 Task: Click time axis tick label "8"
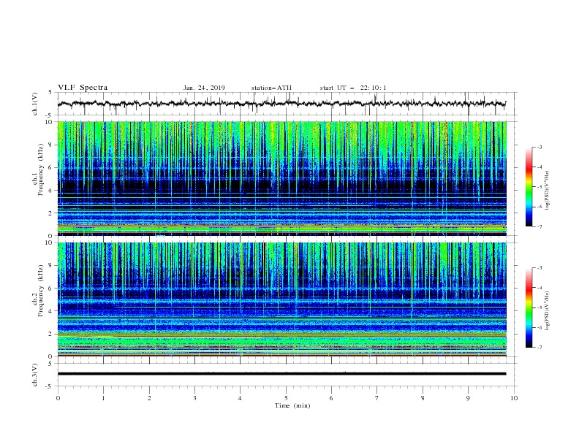(423, 398)
